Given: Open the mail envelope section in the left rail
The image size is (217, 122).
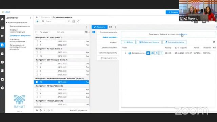Looking at the screenshot, I should (x=2, y=28).
